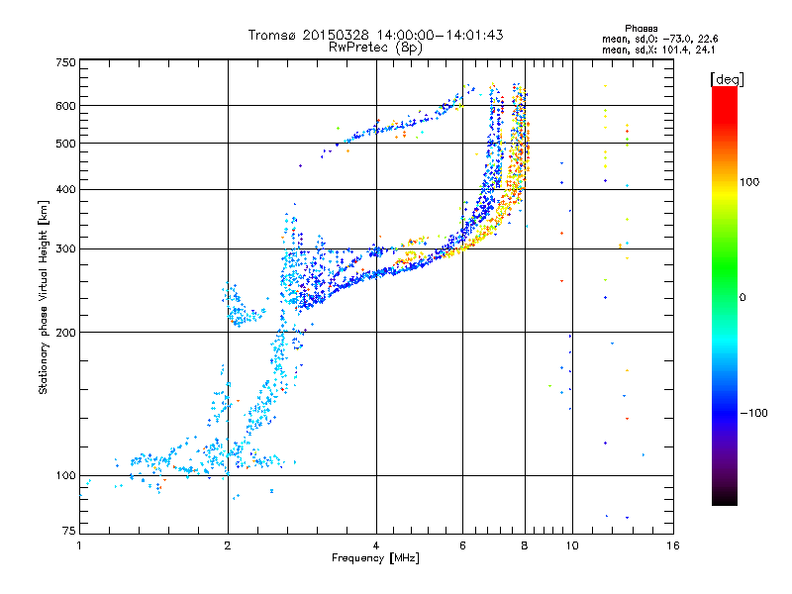Click the colorbar tick label '100'
The image size is (792, 594).
coord(749,182)
